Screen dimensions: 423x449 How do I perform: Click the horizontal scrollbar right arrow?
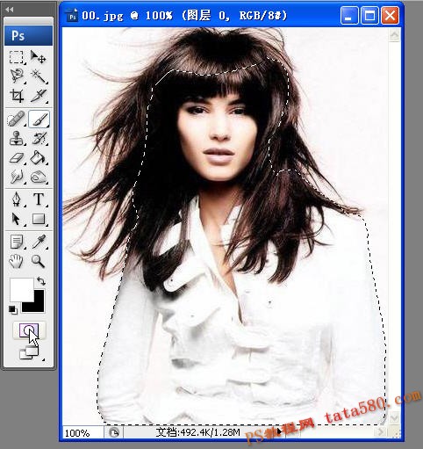coord(381,431)
